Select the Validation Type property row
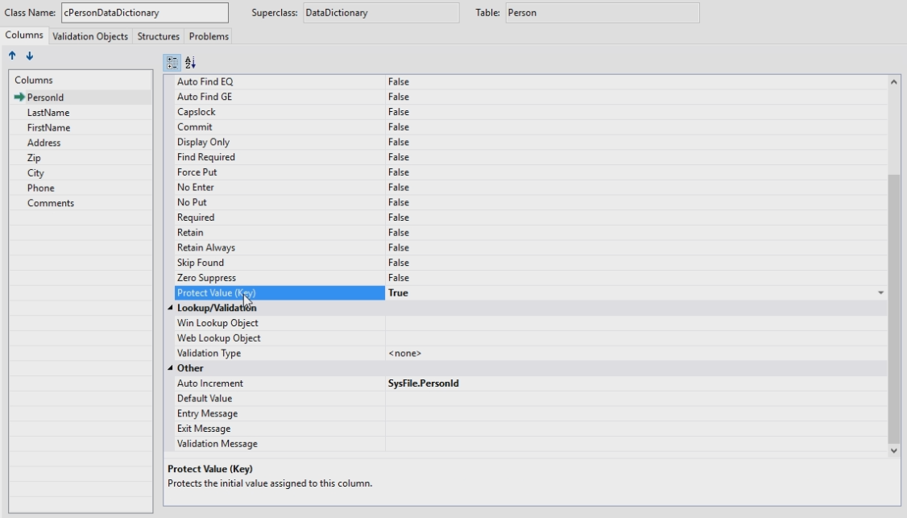The height and width of the screenshot is (518, 907). coord(209,354)
